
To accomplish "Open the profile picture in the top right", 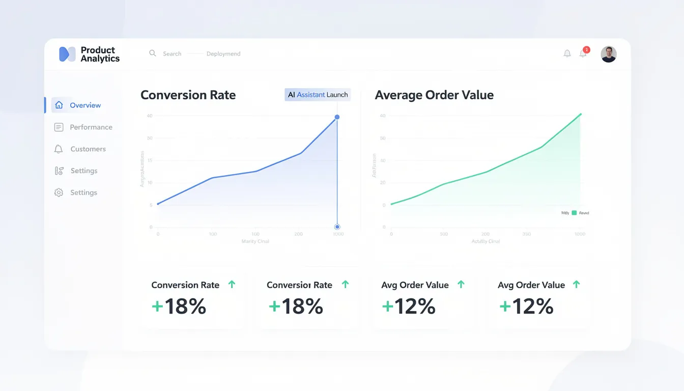I will 609,53.
